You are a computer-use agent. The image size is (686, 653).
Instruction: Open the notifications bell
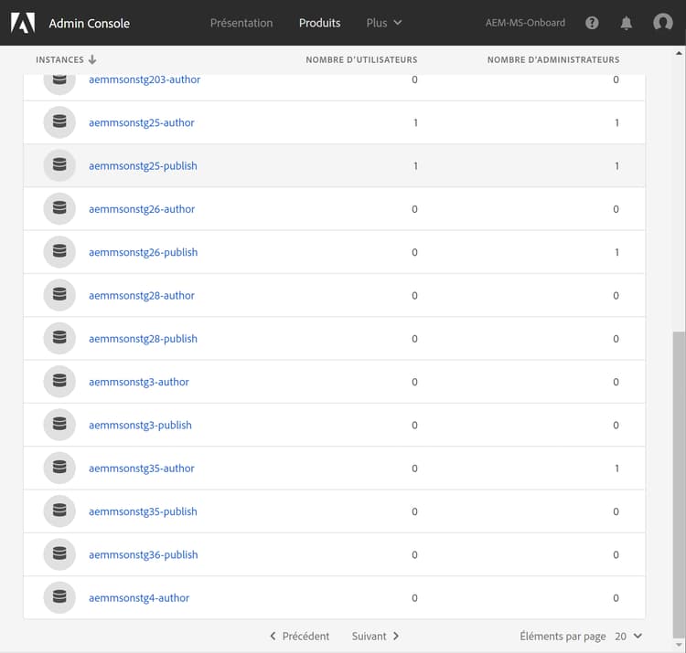627,23
